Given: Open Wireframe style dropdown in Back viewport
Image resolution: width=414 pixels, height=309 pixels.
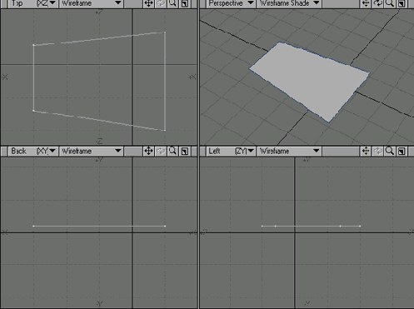Looking at the screenshot, I should click(92, 151).
